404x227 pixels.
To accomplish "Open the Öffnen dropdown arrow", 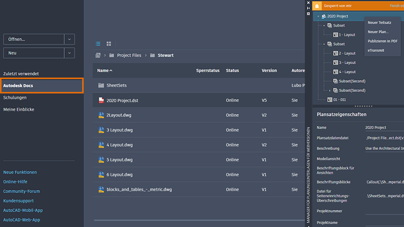I will tap(69, 39).
